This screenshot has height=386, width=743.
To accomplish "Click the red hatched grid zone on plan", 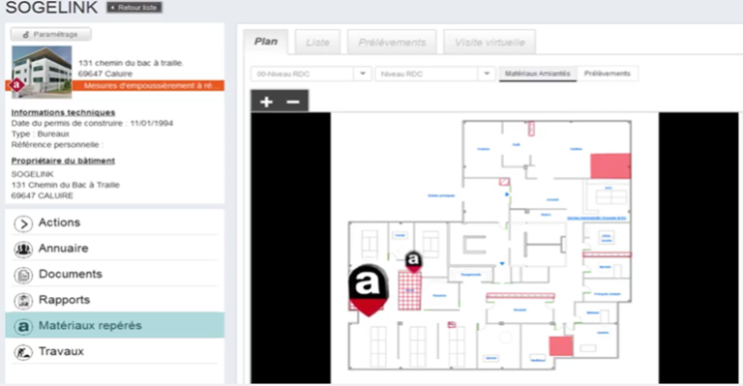I will (x=410, y=290).
